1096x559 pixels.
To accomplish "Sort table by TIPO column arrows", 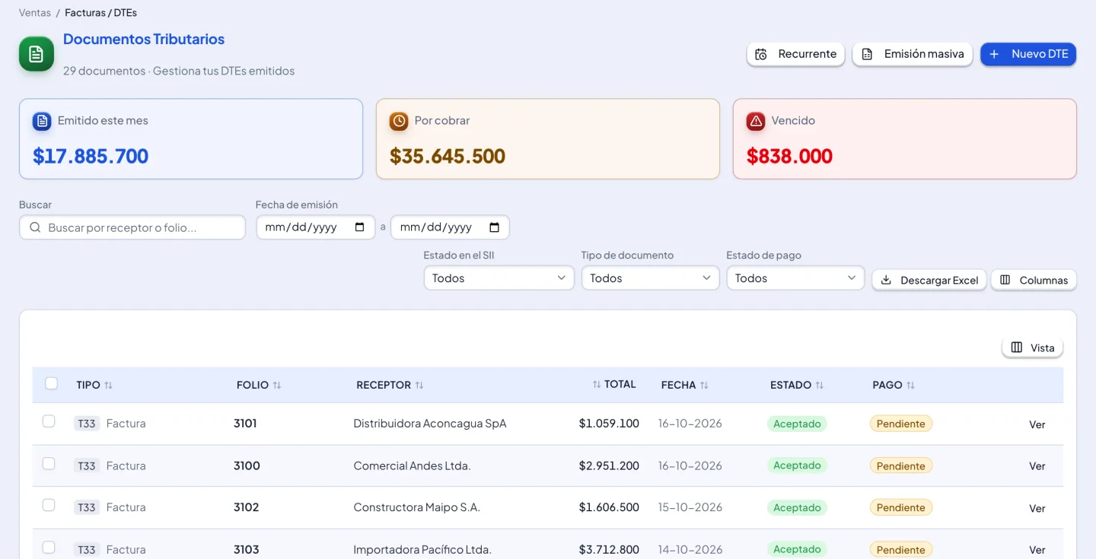I will [109, 386].
